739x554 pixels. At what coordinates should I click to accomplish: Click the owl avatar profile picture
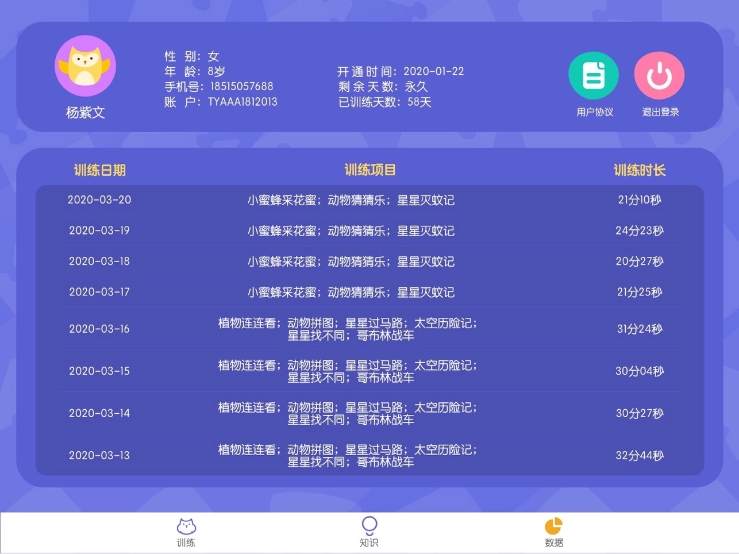tap(85, 66)
